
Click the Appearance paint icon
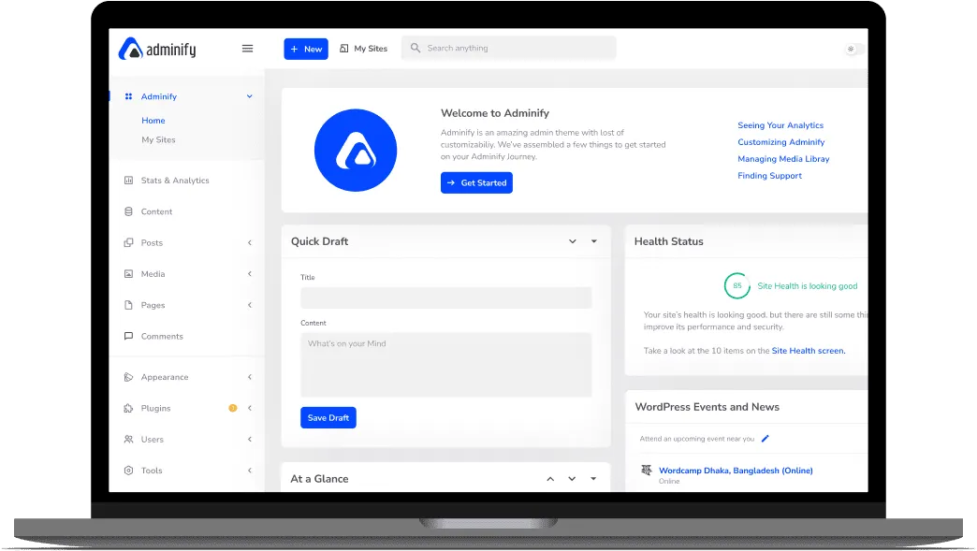click(x=128, y=377)
